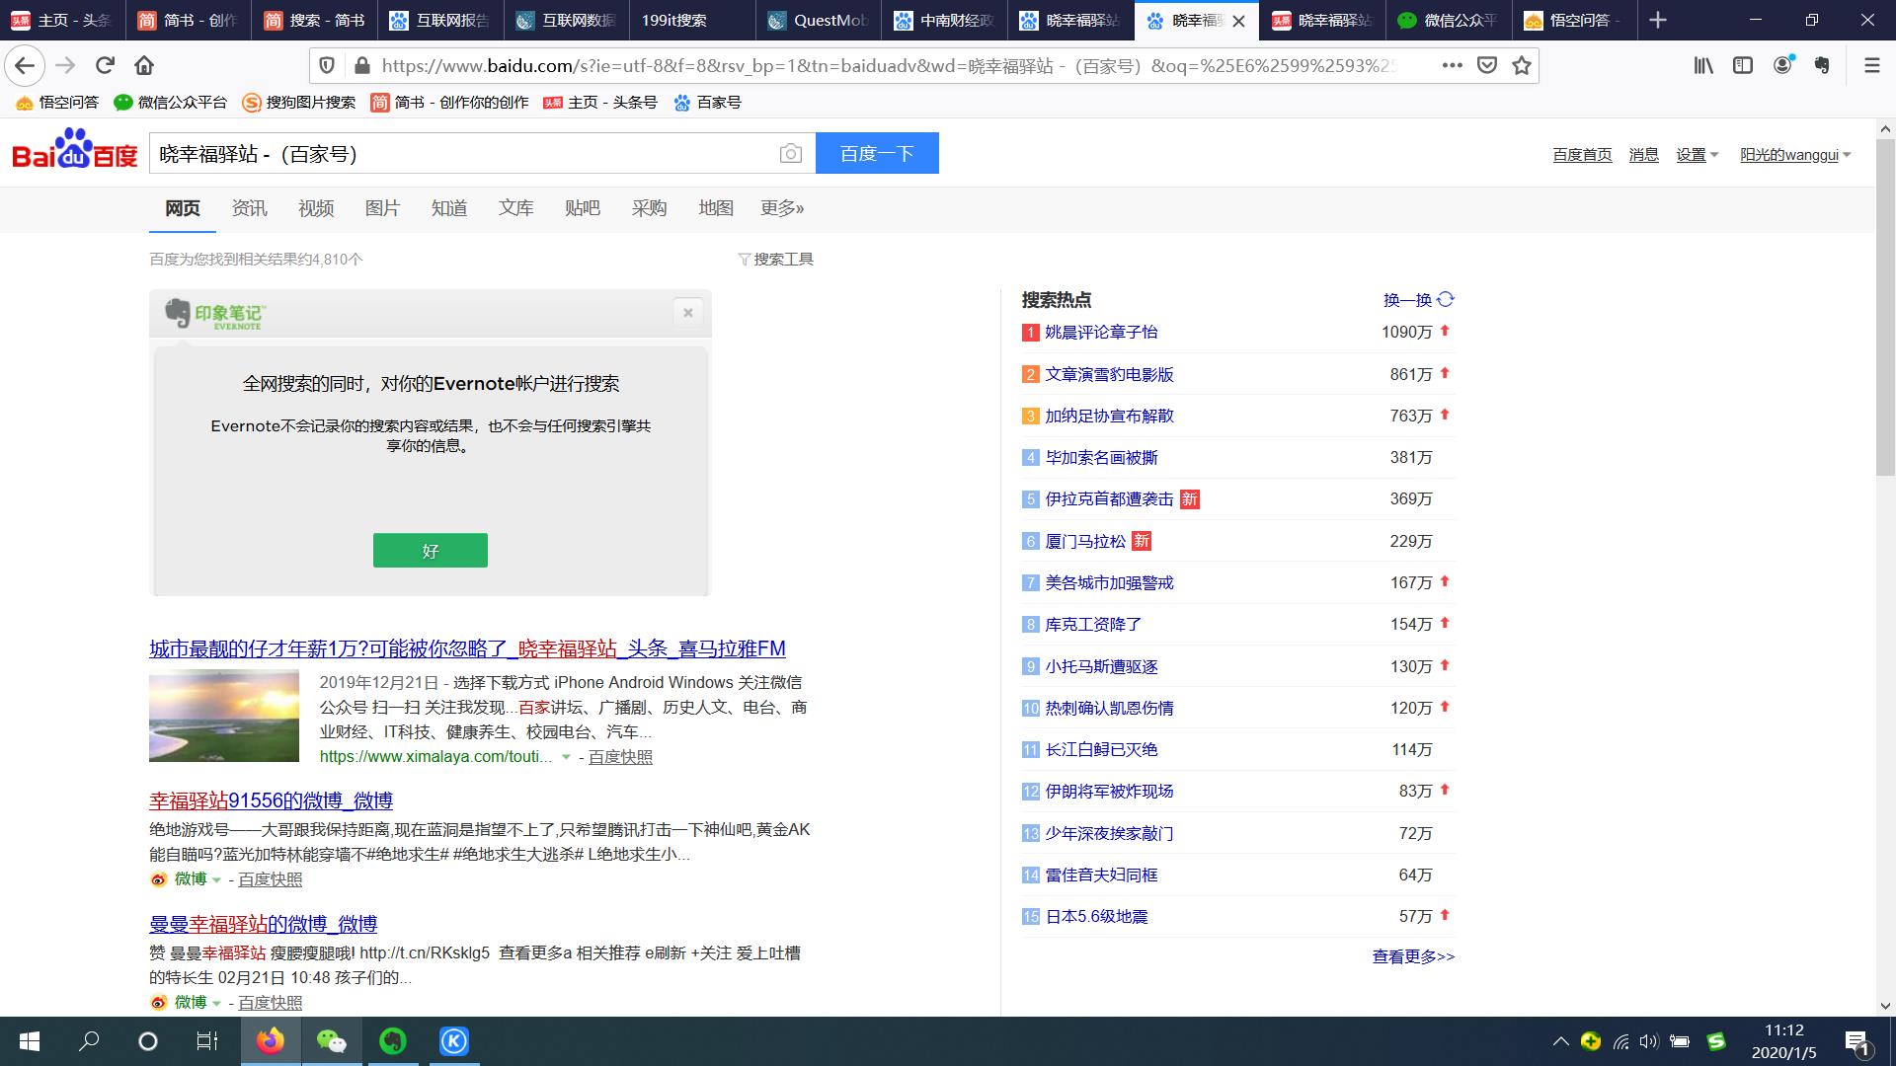Open Windows taskbar search
1896x1066 pixels.
pos(89,1041)
